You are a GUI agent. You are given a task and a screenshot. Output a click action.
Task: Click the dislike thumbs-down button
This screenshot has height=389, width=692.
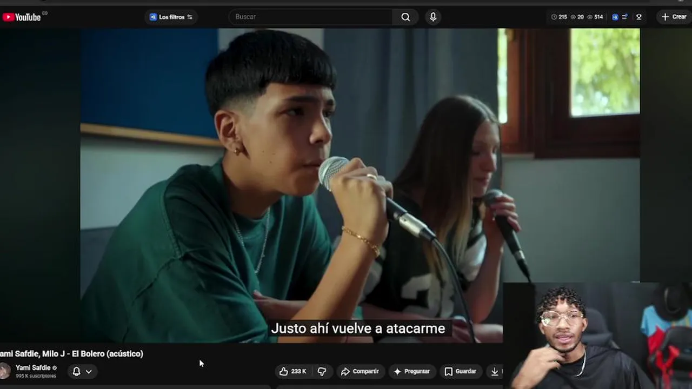pos(322,371)
